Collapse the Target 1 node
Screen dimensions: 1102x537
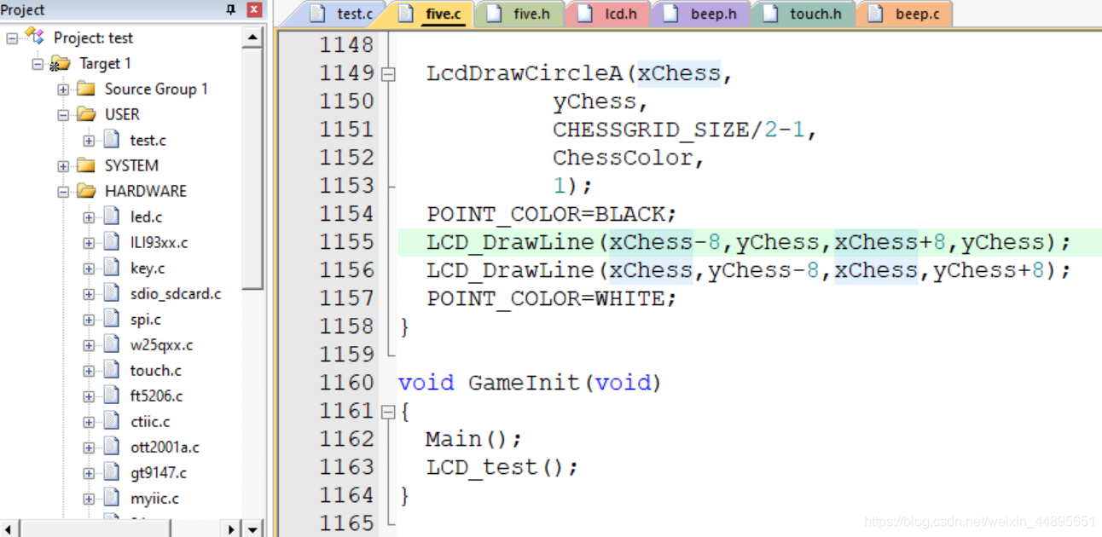point(38,63)
